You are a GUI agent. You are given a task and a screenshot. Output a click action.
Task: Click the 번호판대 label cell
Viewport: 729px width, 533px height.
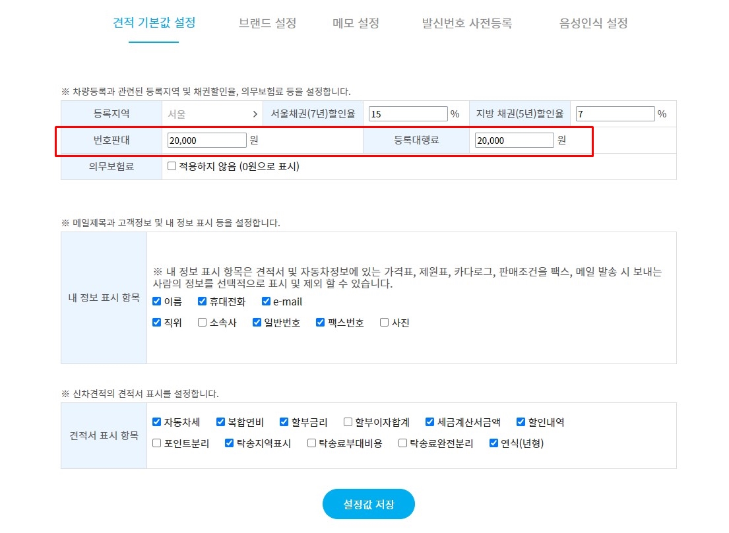click(111, 140)
